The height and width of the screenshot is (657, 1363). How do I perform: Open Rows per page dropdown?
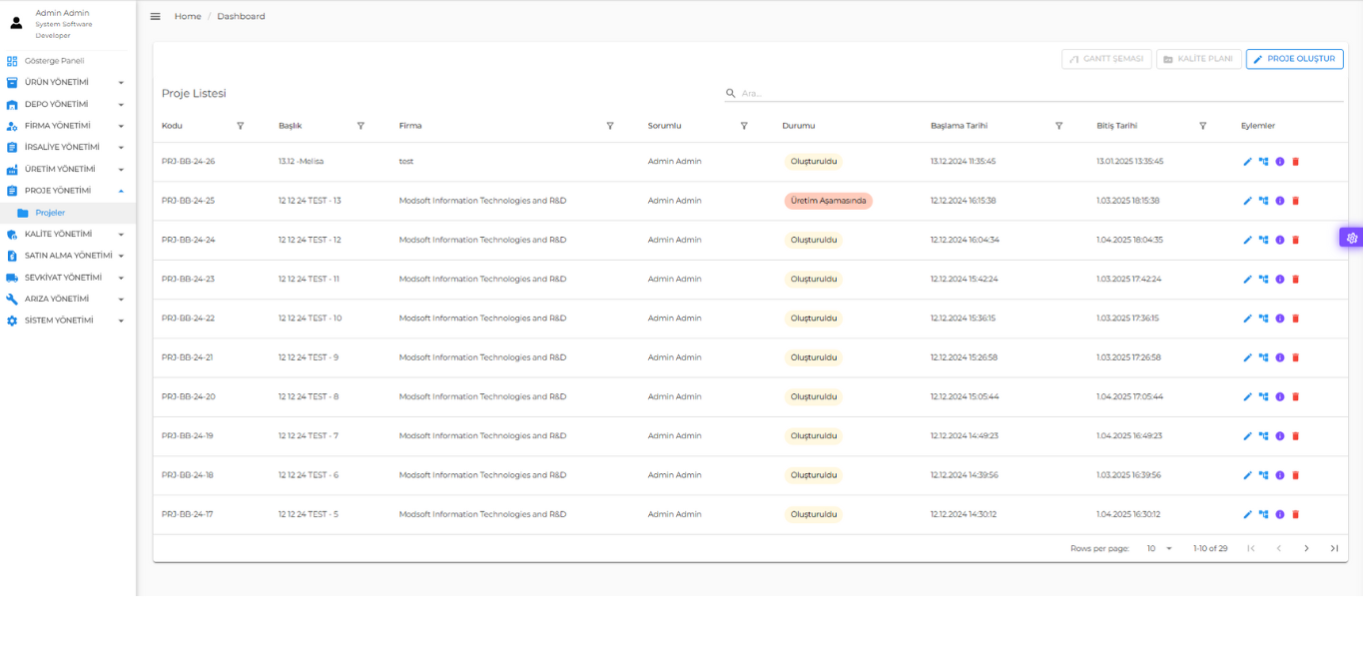[x=1159, y=548]
